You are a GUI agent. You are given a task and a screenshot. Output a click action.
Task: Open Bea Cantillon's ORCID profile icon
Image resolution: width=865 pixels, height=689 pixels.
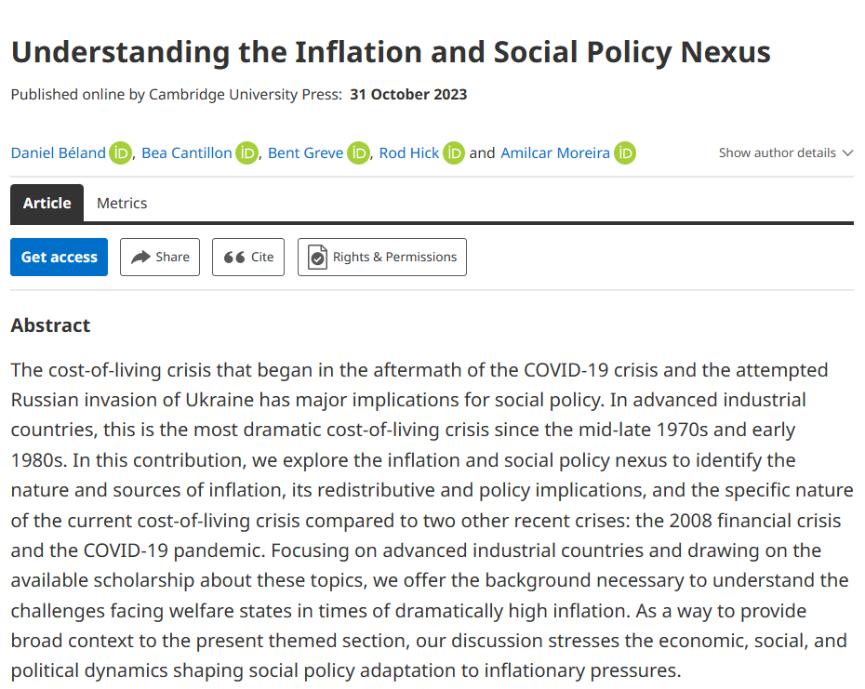pyautogui.click(x=246, y=153)
